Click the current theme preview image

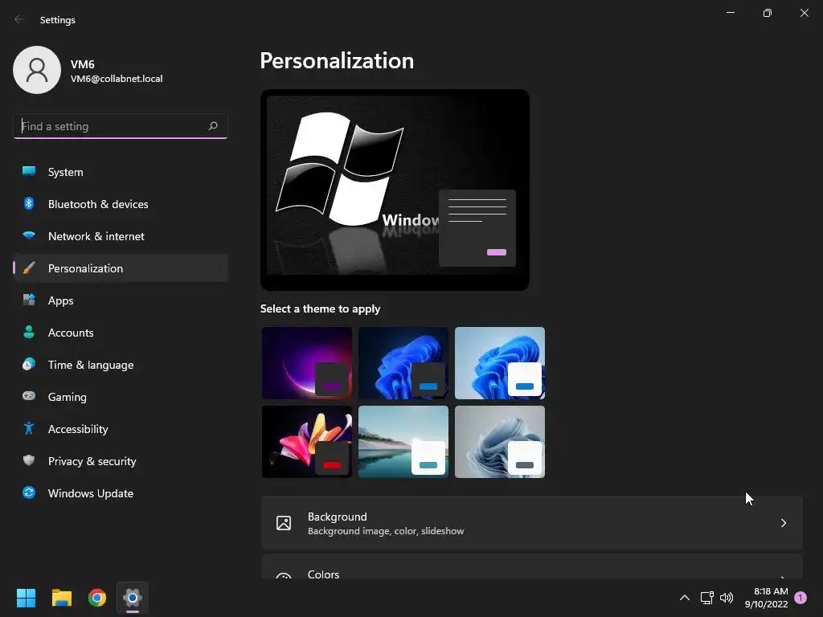click(x=395, y=190)
